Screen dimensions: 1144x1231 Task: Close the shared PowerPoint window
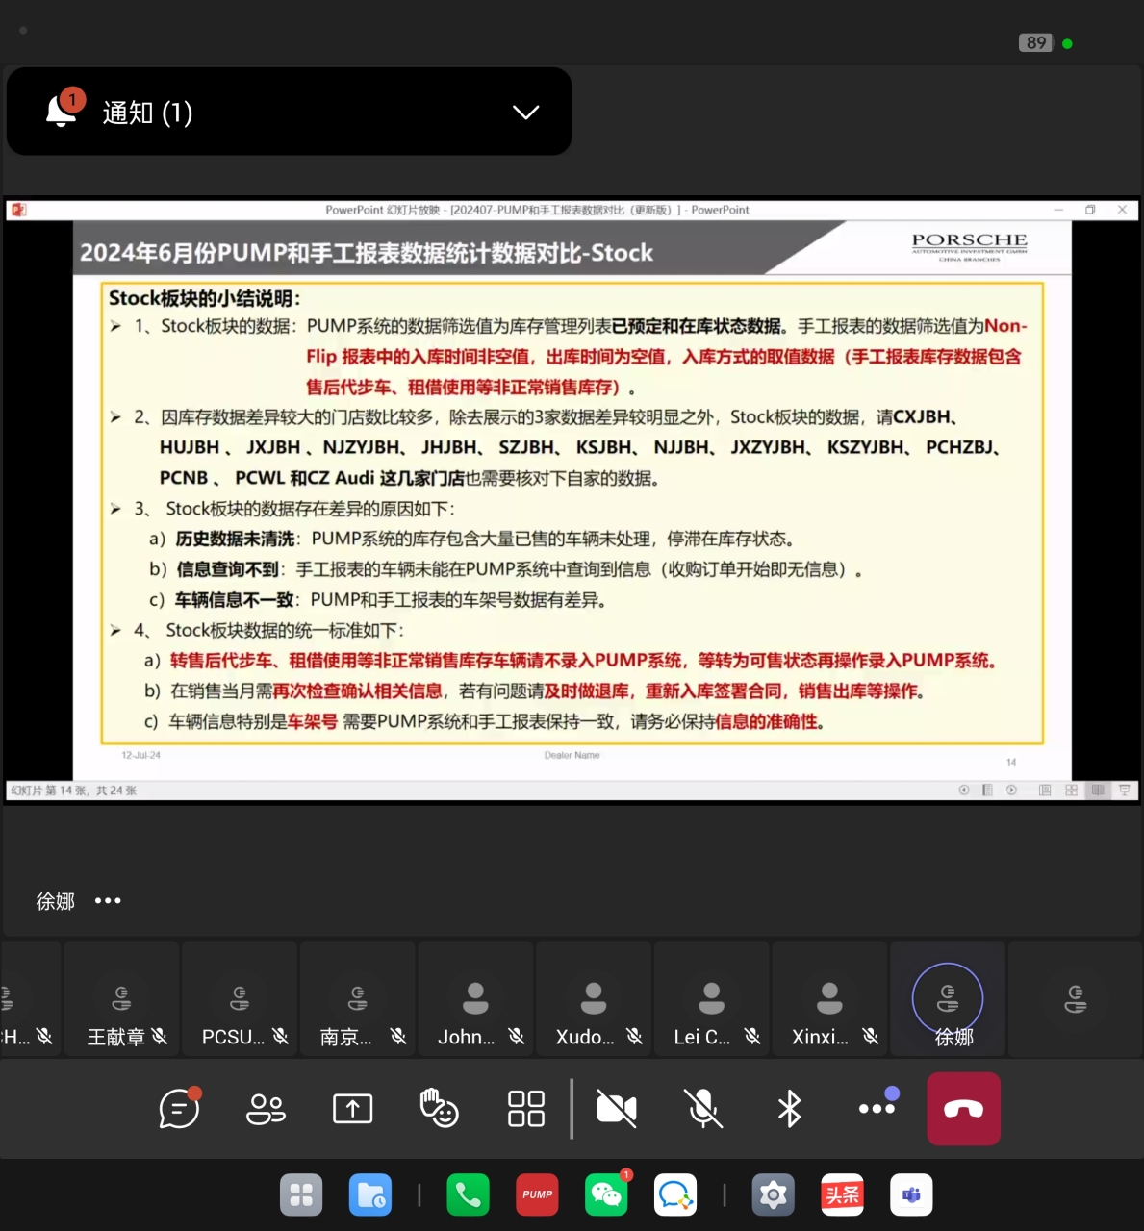(x=1122, y=210)
